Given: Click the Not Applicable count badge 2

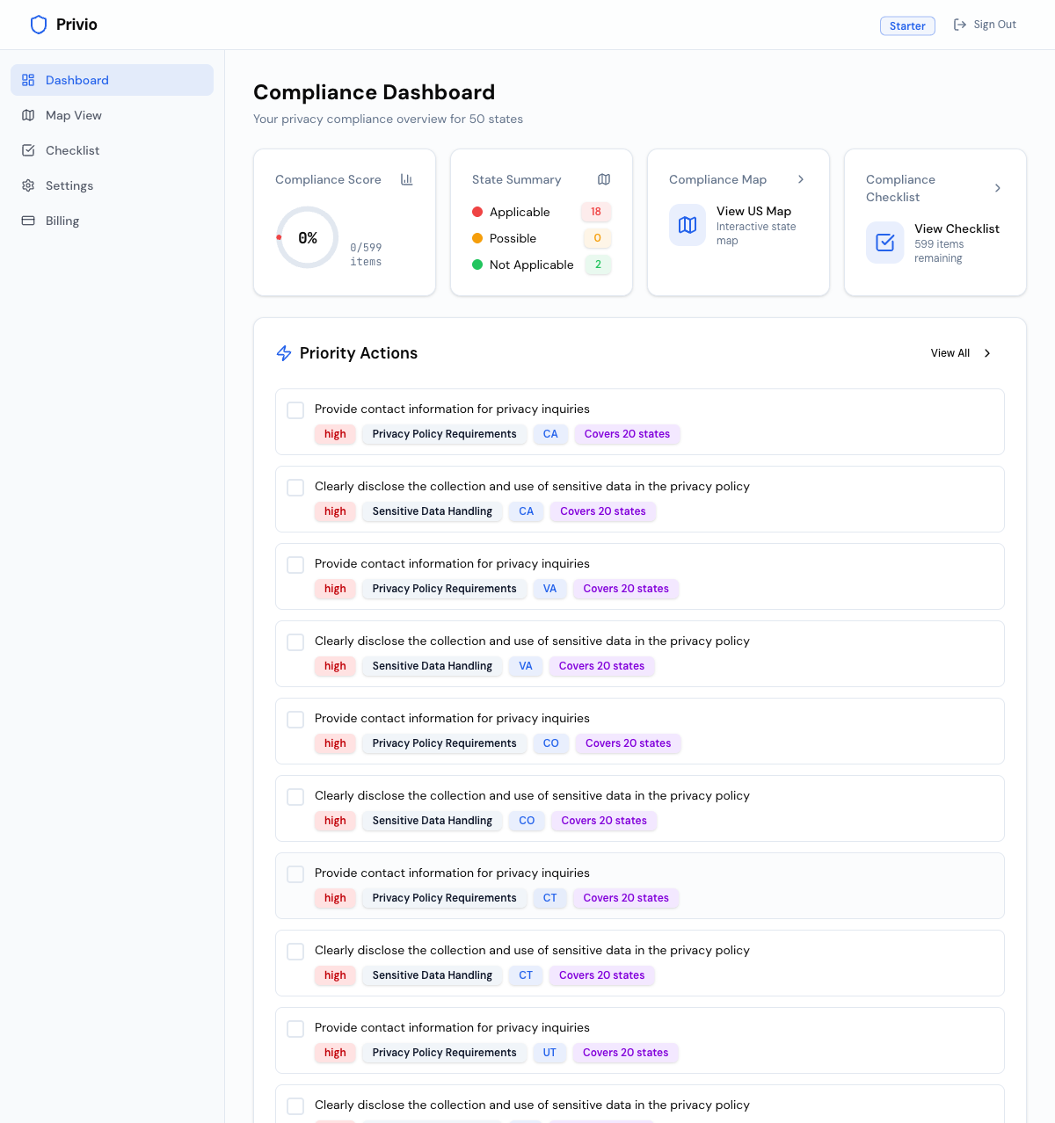Looking at the screenshot, I should (599, 264).
